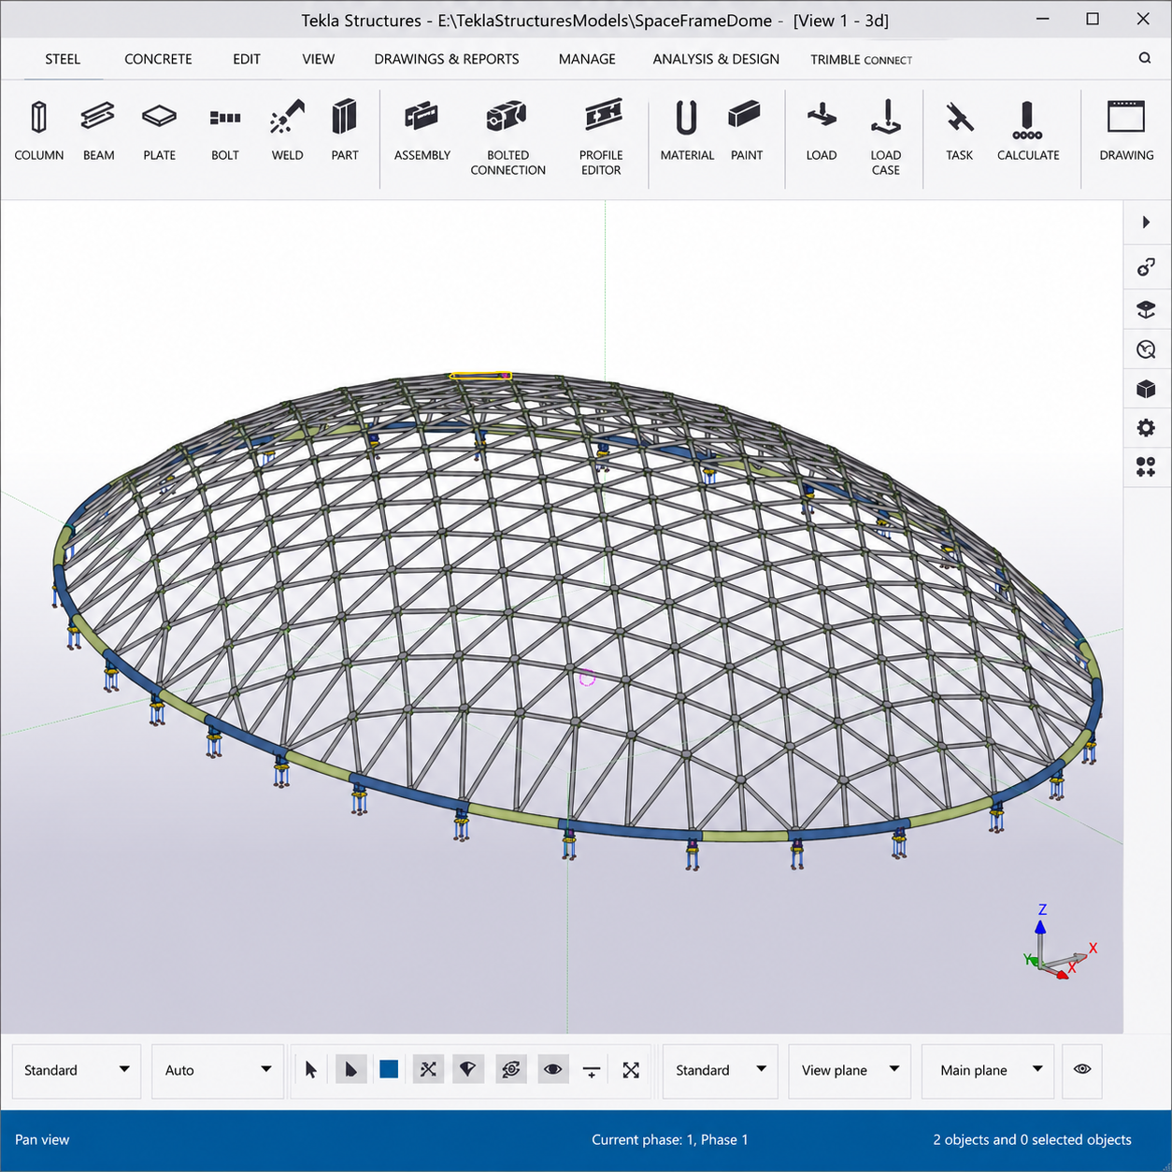Click the Part tool icon
Viewport: 1172px width, 1172px height.
point(345,130)
